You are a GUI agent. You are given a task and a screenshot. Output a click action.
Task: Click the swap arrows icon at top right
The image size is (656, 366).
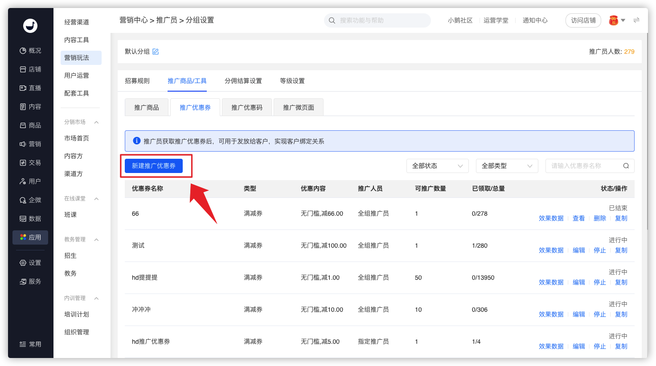tap(636, 20)
